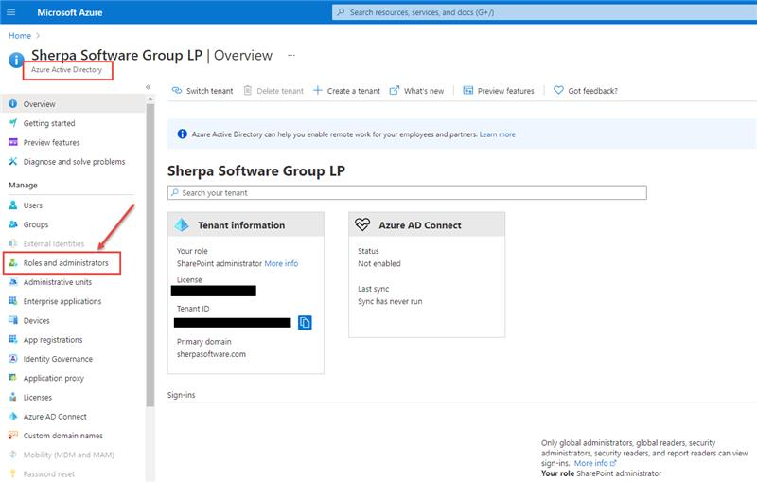This screenshot has width=757, height=482.
Task: Open the Azure portal hamburger menu
Action: 11,12
